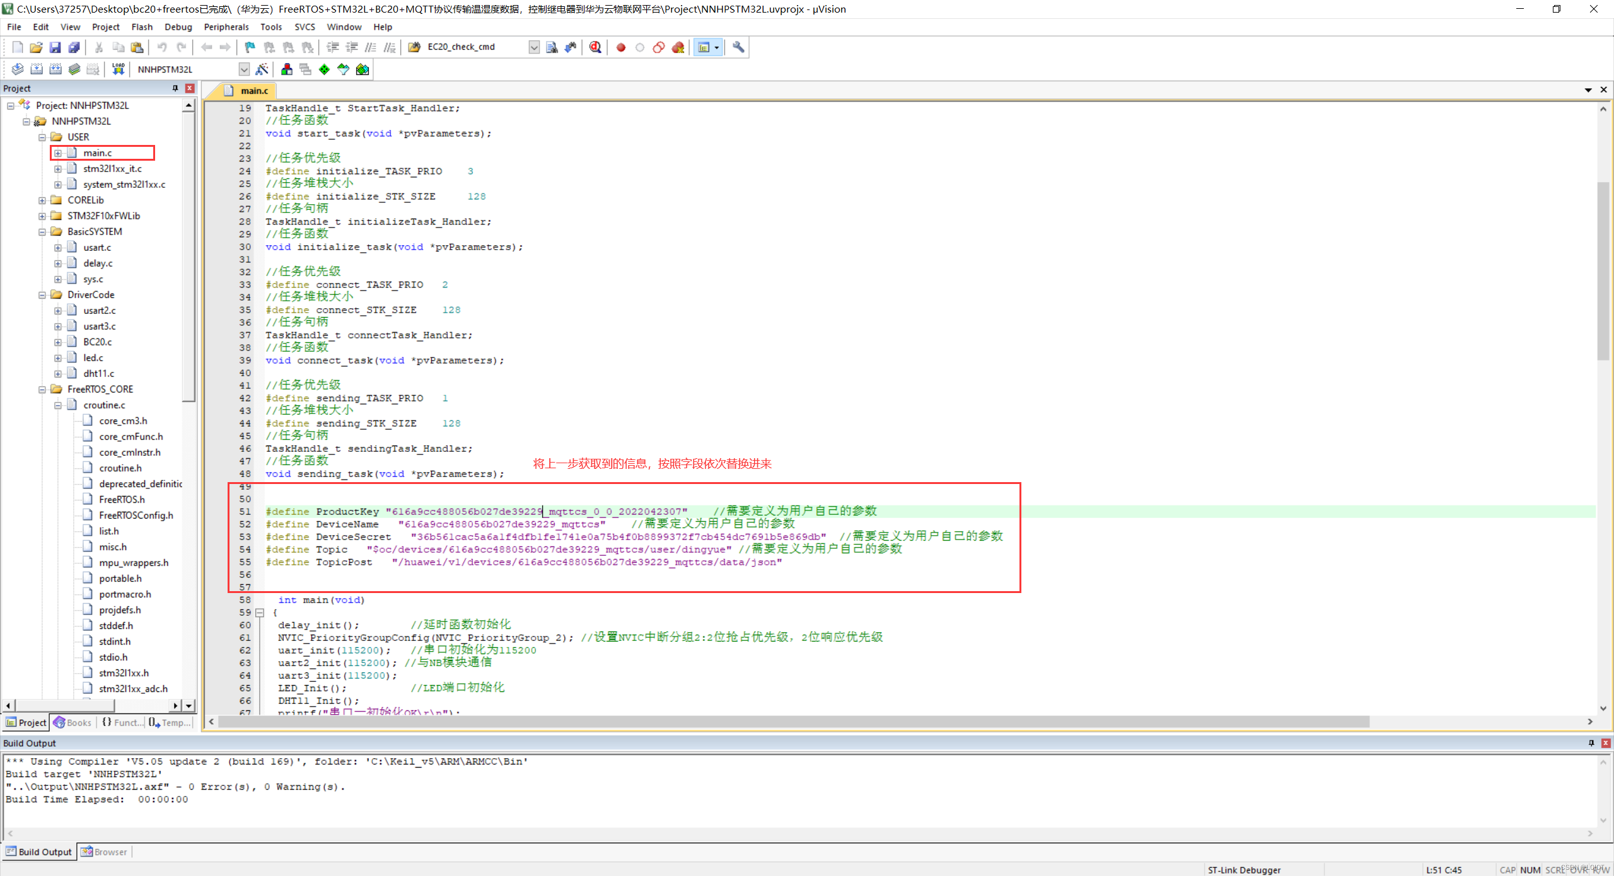Start debug session icon

pyautogui.click(x=595, y=47)
